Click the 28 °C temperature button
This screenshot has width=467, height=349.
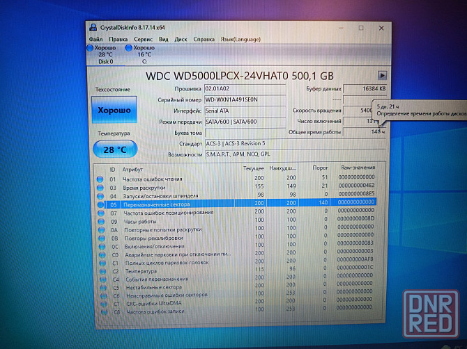point(114,149)
